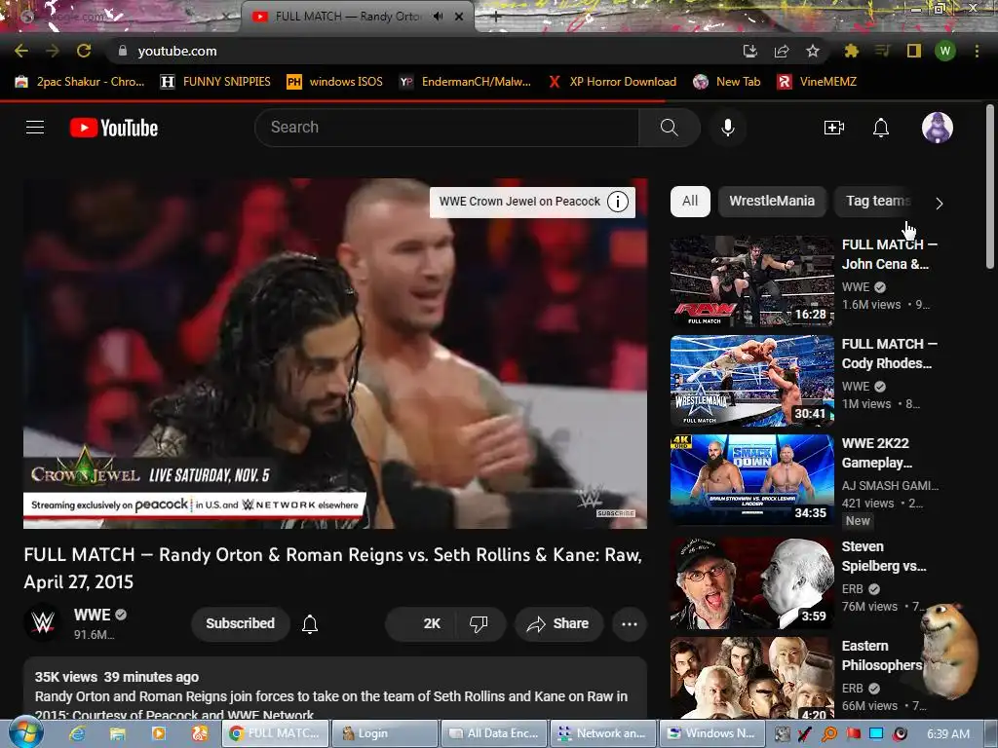The height and width of the screenshot is (748, 998).
Task: Switch to the Network an... taskbar window
Action: [x=602, y=733]
